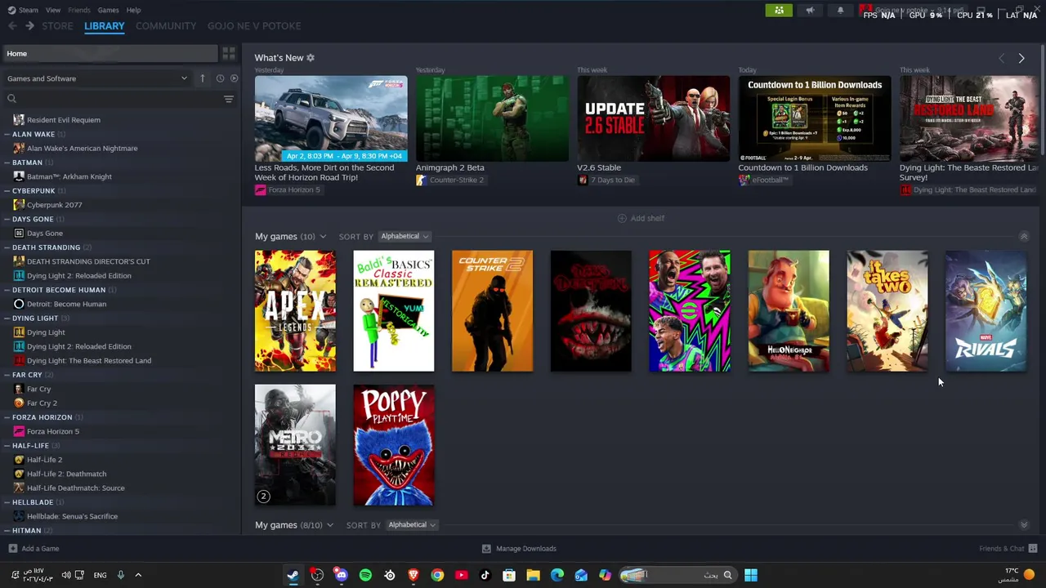
Task: Open the notifications bell icon
Action: click(840, 11)
